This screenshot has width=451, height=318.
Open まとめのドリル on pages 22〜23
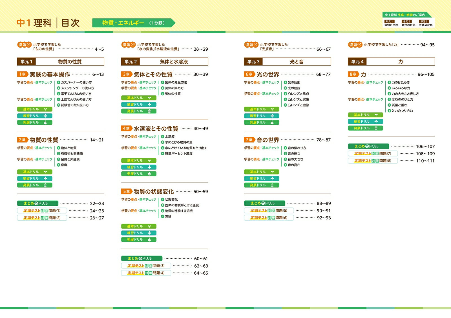(38, 203)
